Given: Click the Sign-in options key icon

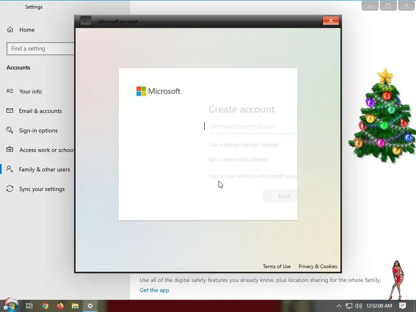Looking at the screenshot, I should pyautogui.click(x=10, y=130).
